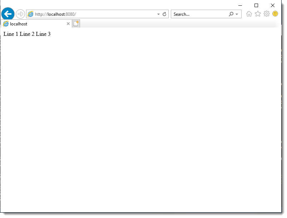
Task: Click the smiley feedback icon
Action: point(275,14)
